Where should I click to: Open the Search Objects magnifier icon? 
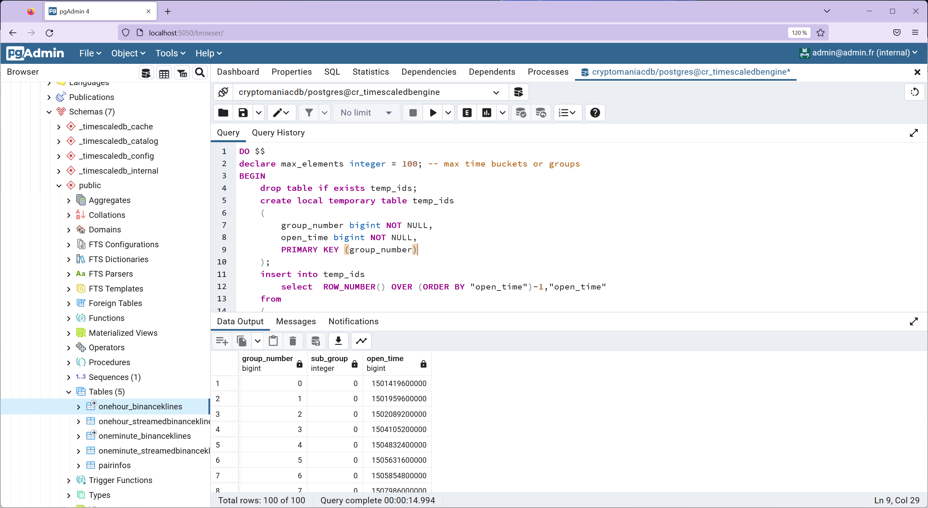(x=200, y=73)
